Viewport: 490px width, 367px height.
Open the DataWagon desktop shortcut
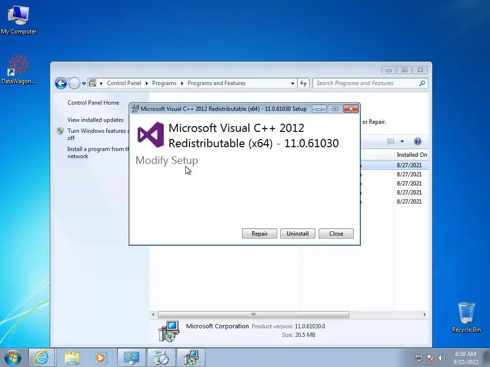[x=19, y=69]
